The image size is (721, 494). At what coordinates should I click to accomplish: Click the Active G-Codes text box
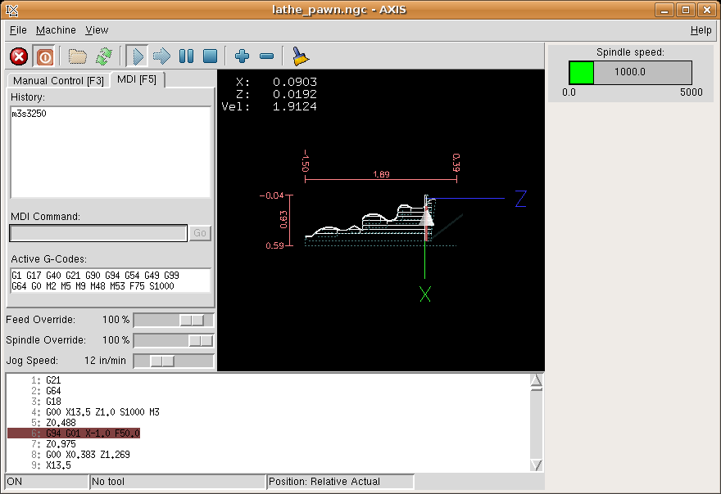click(111, 281)
